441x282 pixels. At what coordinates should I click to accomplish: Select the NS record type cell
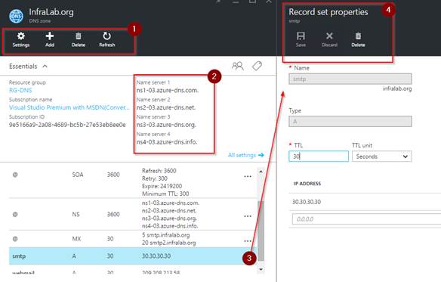coord(76,215)
